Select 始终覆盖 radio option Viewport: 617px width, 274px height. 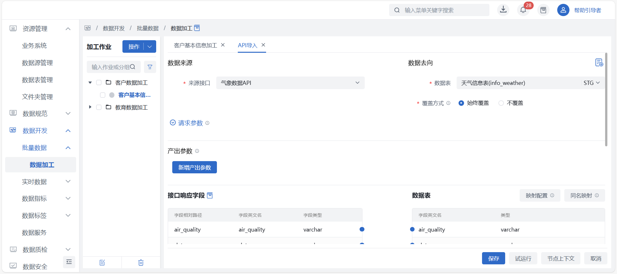pyautogui.click(x=461, y=103)
